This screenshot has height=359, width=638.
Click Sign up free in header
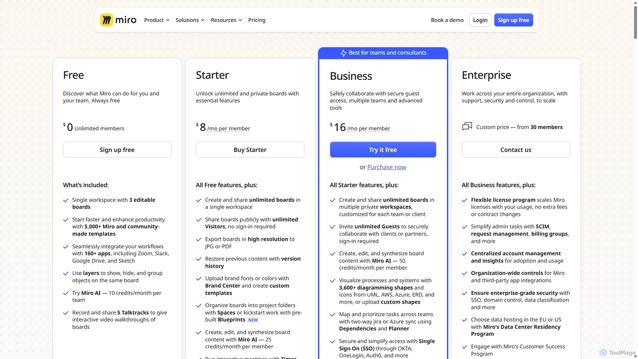513,20
